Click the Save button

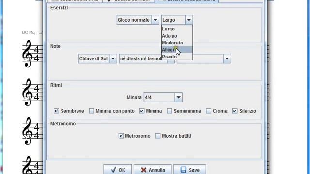point(190,170)
